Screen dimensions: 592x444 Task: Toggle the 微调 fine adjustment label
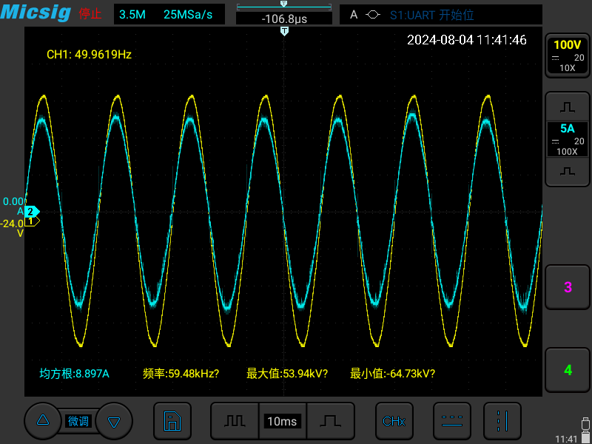[78, 421]
